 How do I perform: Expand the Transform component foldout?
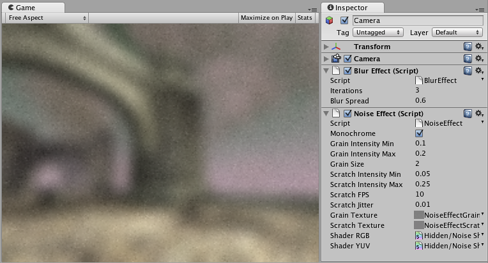pos(326,47)
